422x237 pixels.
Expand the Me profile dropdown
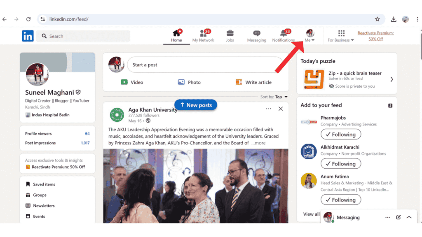(x=309, y=36)
